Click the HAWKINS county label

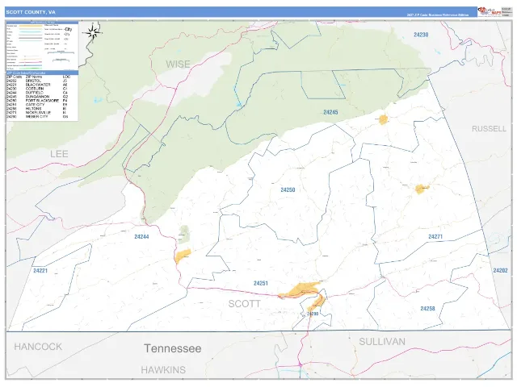coord(163,370)
